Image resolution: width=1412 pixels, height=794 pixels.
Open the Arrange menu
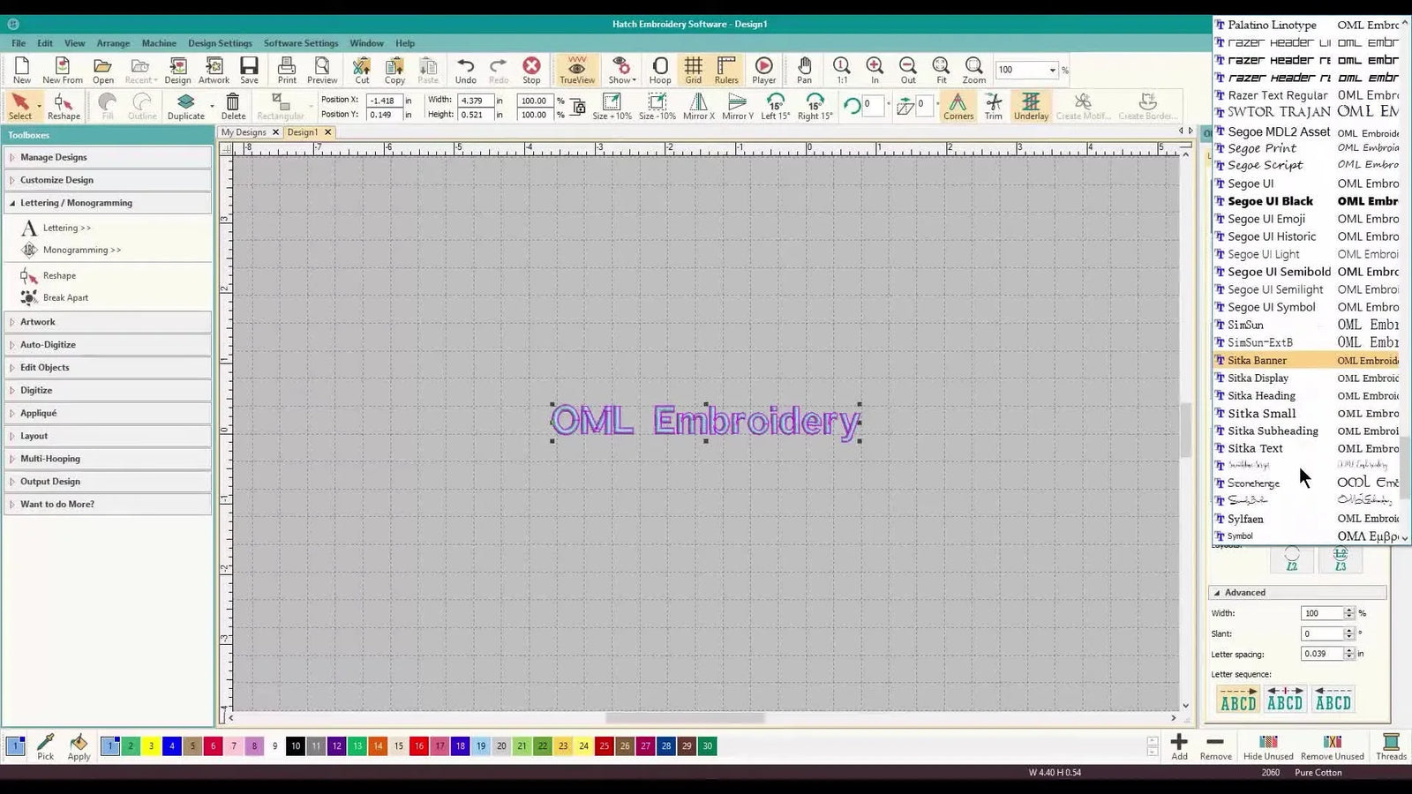113,43
